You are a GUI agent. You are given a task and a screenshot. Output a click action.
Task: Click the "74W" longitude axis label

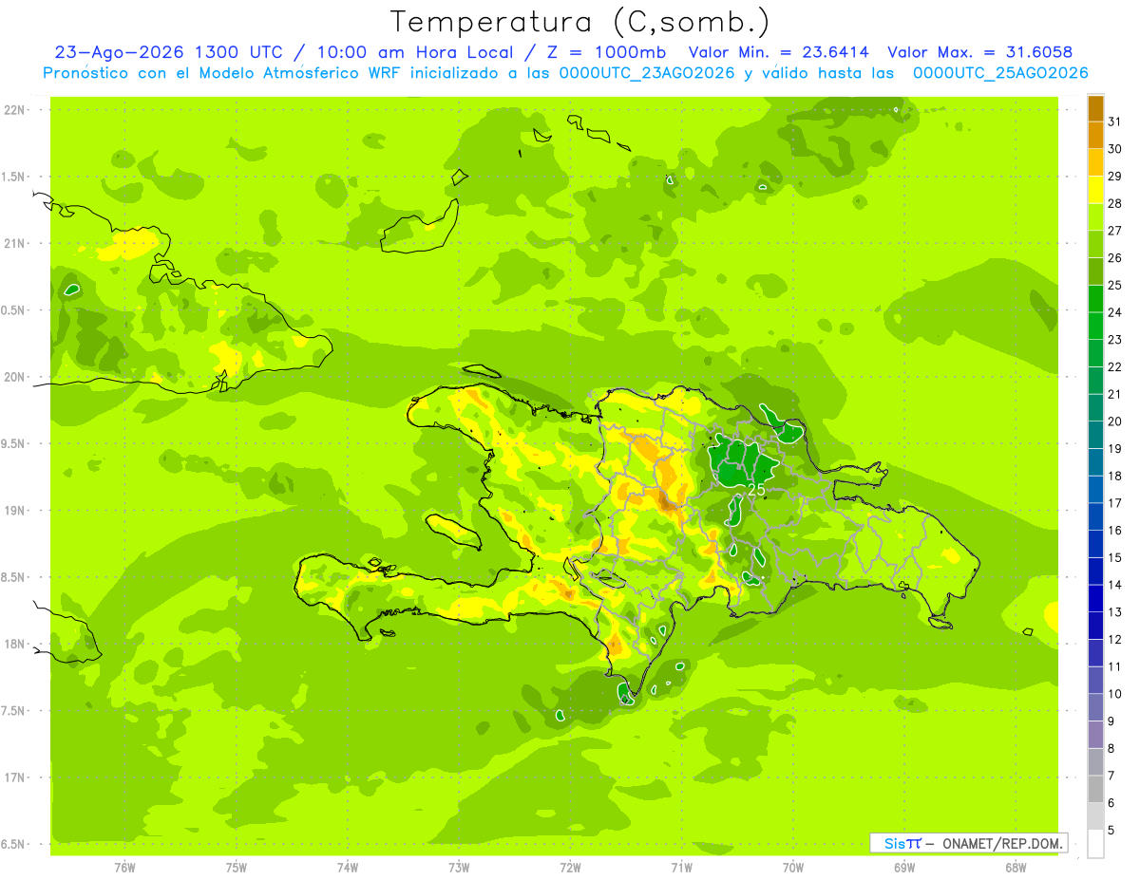click(348, 868)
